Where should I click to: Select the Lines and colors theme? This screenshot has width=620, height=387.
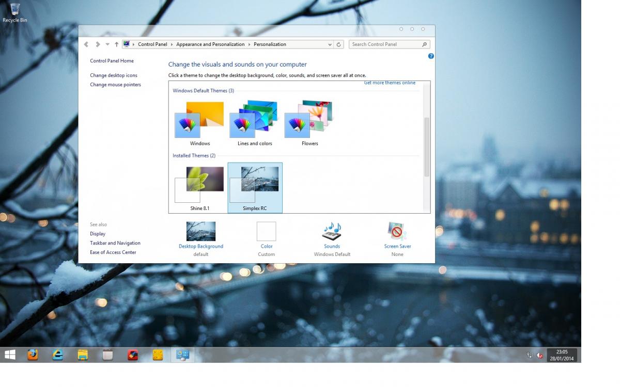click(255, 124)
